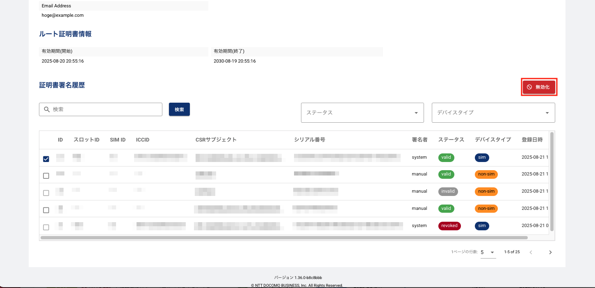Check the last manual valid non-sim row
This screenshot has width=595, height=288.
click(x=46, y=210)
